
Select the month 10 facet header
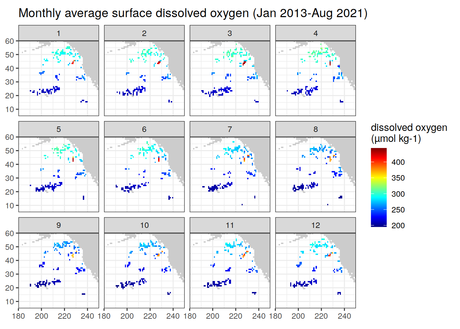click(x=144, y=225)
